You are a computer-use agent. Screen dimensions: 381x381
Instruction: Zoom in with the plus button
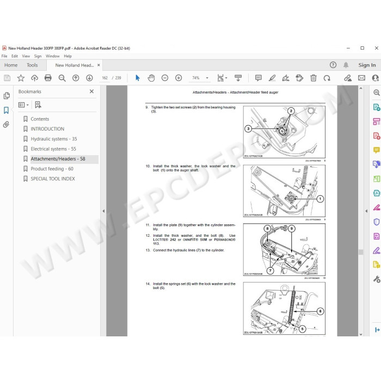(179, 78)
